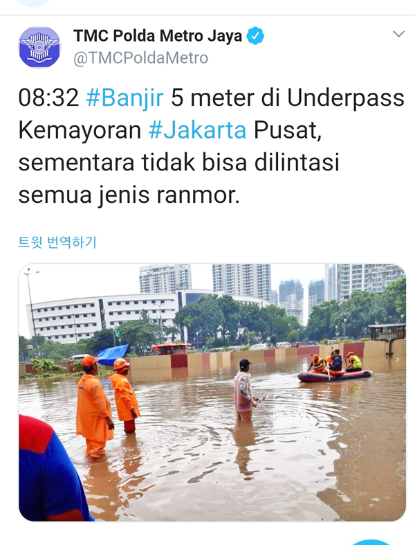Expand the tweet options chevron
Screen dimensions: 415x545
point(398,34)
